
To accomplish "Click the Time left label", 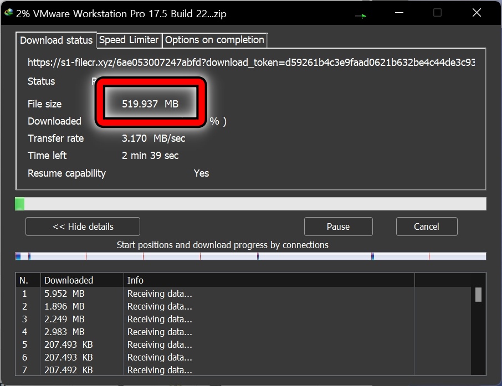I will tap(47, 156).
